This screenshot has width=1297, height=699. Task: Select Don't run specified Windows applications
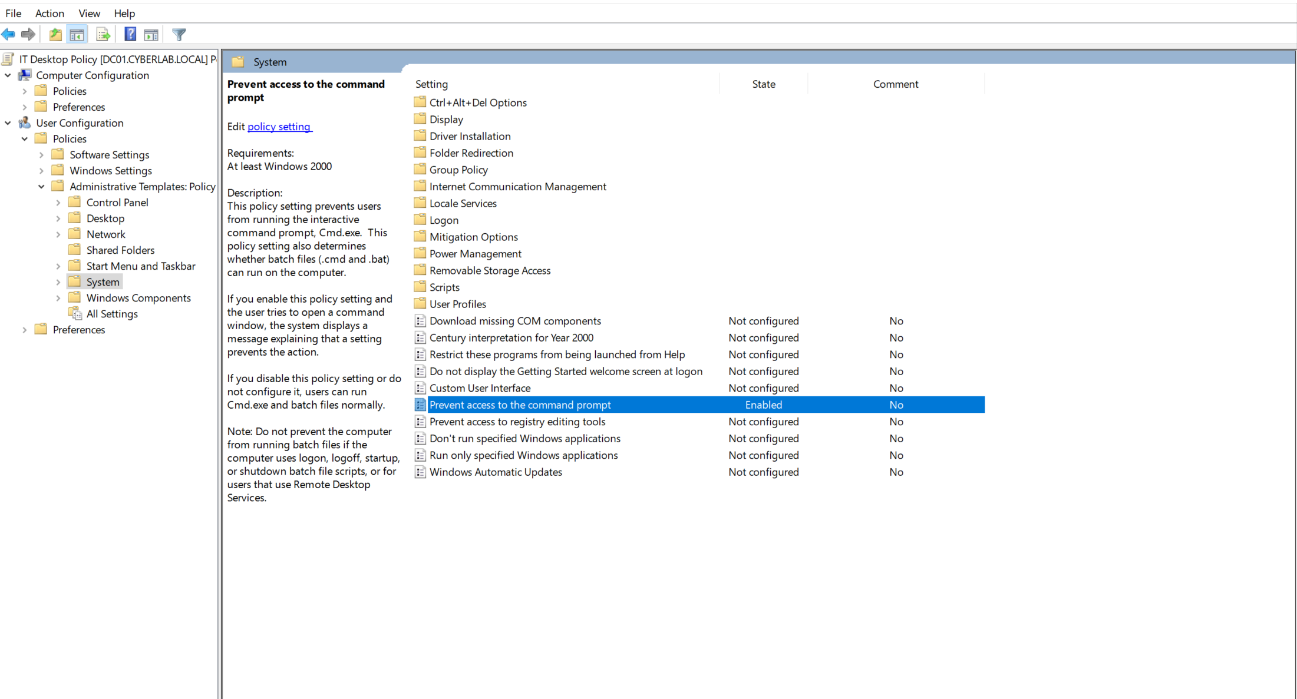coord(524,438)
